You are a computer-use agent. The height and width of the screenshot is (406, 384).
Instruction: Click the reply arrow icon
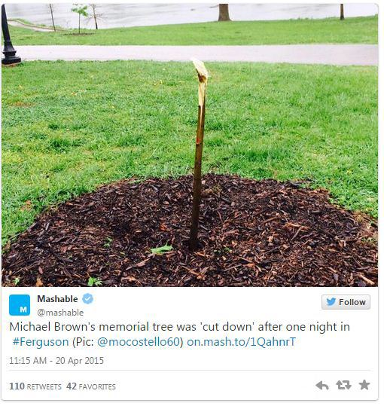click(322, 386)
